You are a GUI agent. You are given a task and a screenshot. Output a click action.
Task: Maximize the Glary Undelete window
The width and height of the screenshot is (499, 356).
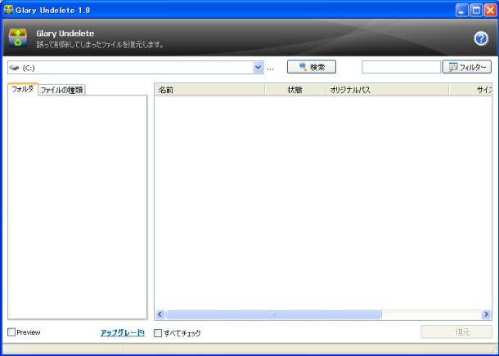tap(476, 11)
